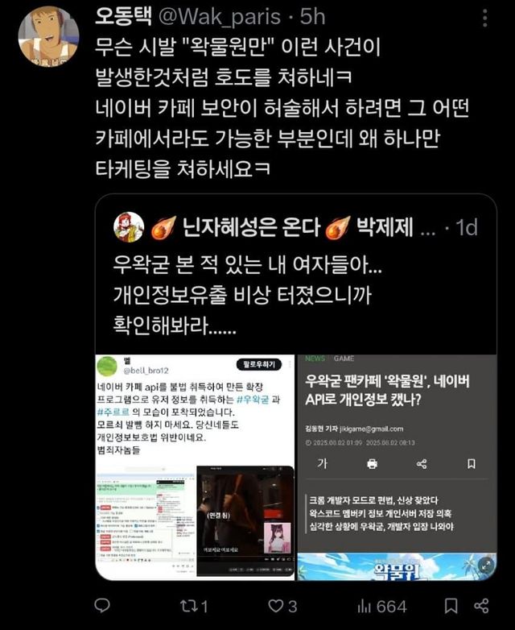Expand the left @bell_bro12 screenshot image
The width and height of the screenshot is (515, 630).
(x=195, y=467)
